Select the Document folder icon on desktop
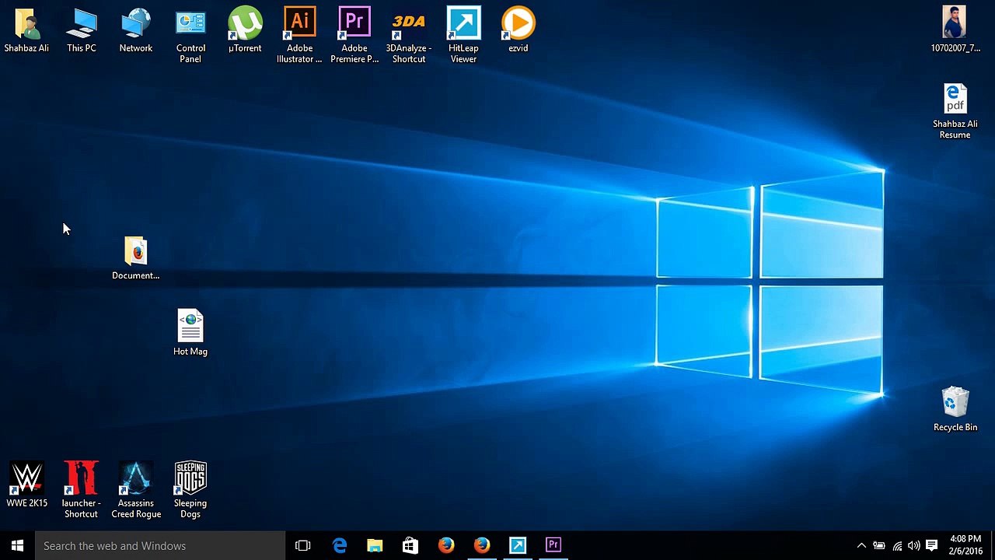 (x=136, y=258)
